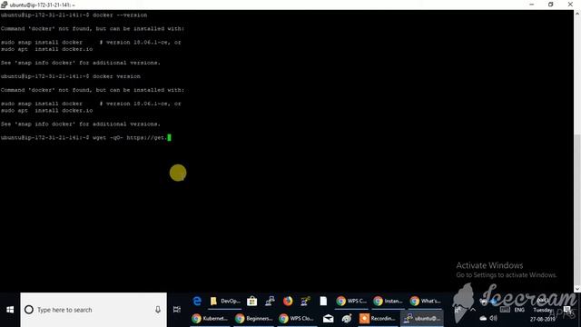Viewport: 581px width, 327px height.
Task: Open the volume speaker control
Action: click(494, 318)
